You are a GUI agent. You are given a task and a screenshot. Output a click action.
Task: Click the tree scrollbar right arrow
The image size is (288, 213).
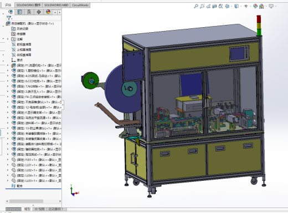(60, 201)
